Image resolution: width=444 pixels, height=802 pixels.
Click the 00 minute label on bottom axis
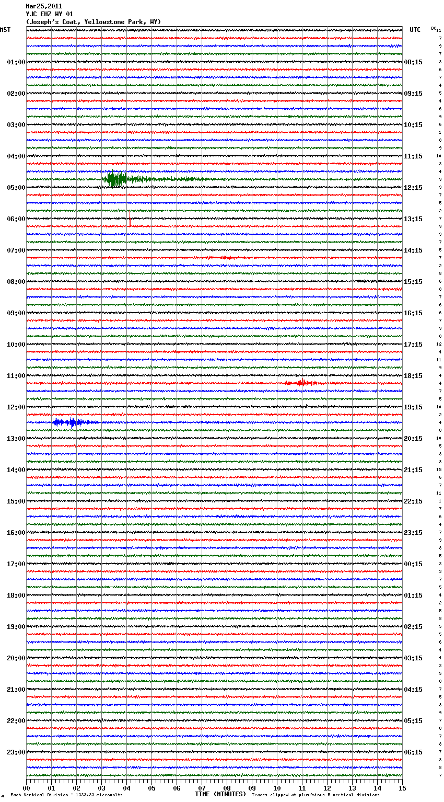[26, 788]
